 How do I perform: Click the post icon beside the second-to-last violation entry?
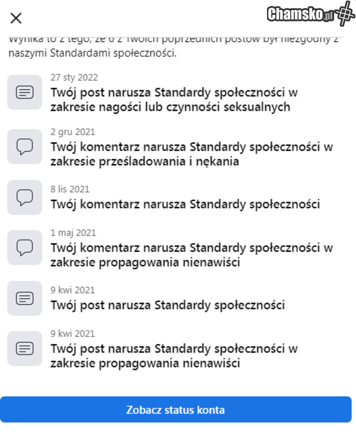[x=24, y=298]
